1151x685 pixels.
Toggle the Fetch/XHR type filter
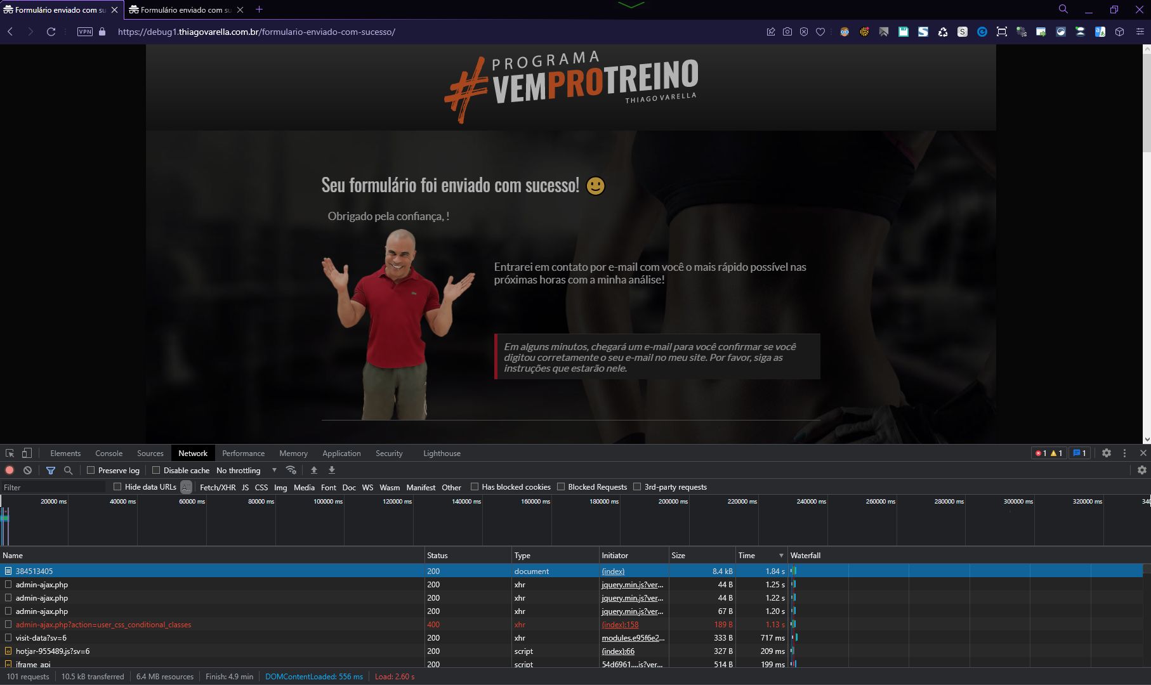[x=218, y=487]
